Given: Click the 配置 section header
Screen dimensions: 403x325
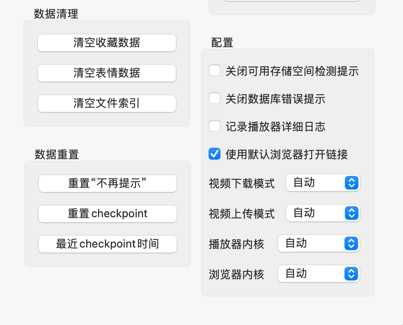Looking at the screenshot, I should pos(222,43).
